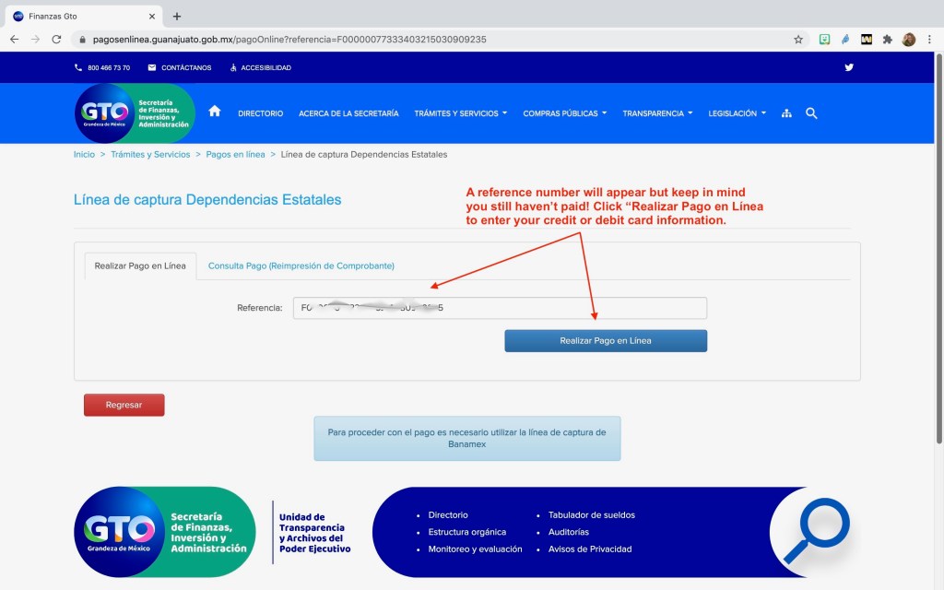
Task: Click the sitemap icon in navigation bar
Action: [786, 113]
